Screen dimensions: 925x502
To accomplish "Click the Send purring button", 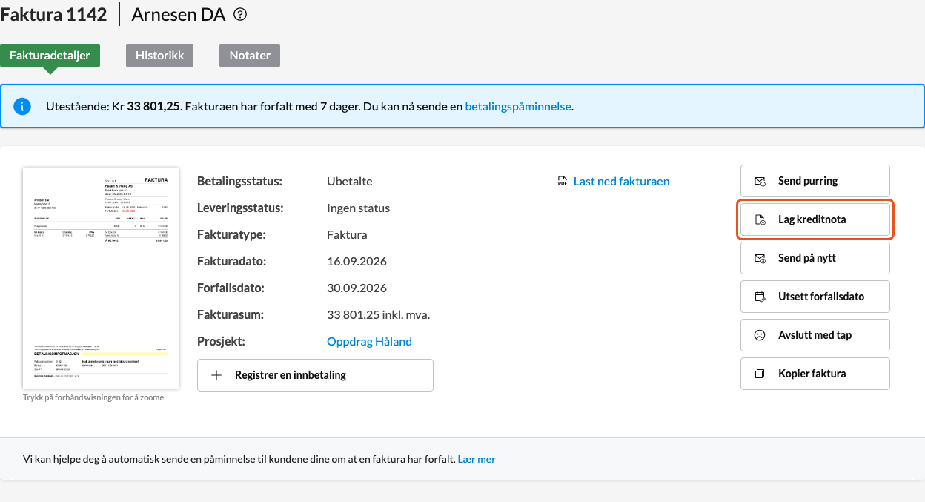I will coord(815,181).
